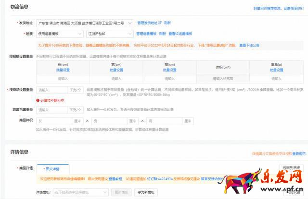Click 管理发货地址 link with external icon
308x199 pixels.
[x=149, y=23]
